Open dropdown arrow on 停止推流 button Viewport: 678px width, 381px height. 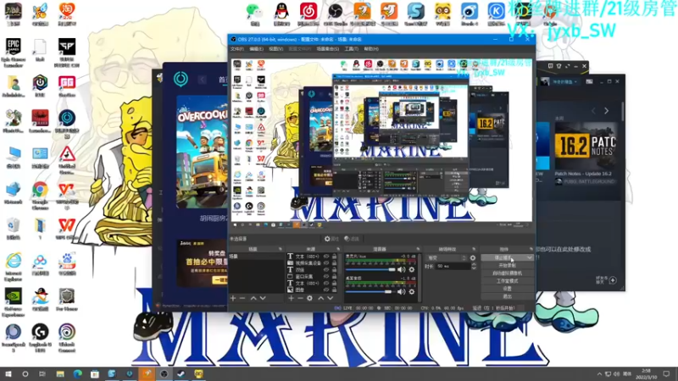point(529,258)
